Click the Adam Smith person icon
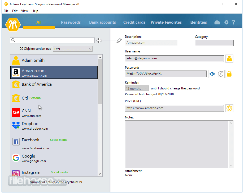Viewport: 244px width, 194px height. coord(16,60)
